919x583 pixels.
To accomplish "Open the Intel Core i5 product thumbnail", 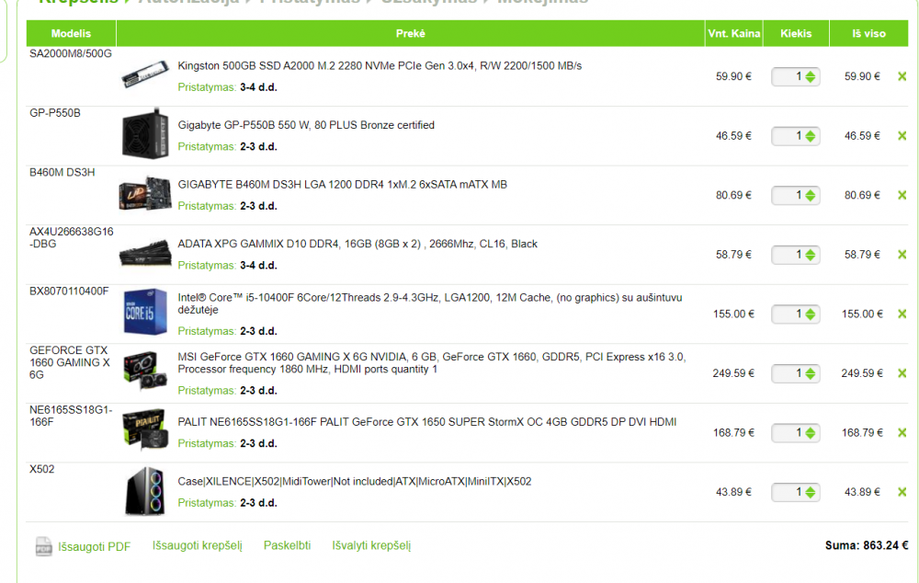I will [145, 312].
